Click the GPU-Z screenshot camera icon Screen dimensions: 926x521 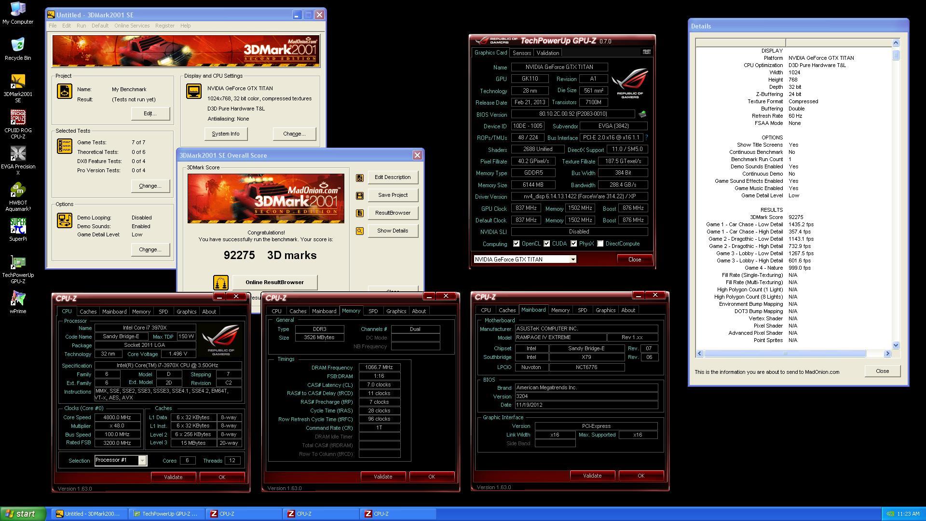tap(647, 52)
